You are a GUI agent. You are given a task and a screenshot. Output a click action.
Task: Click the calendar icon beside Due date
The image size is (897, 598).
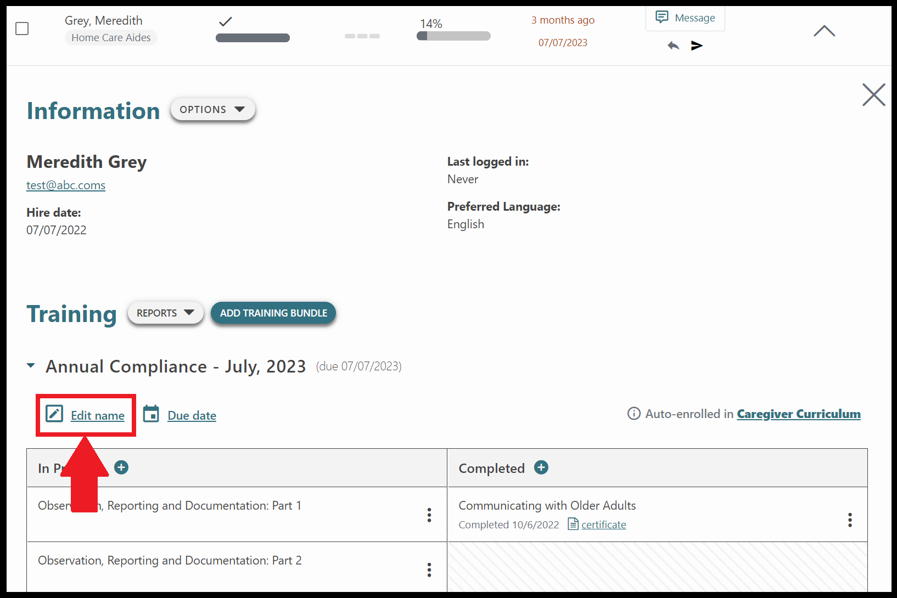click(151, 414)
